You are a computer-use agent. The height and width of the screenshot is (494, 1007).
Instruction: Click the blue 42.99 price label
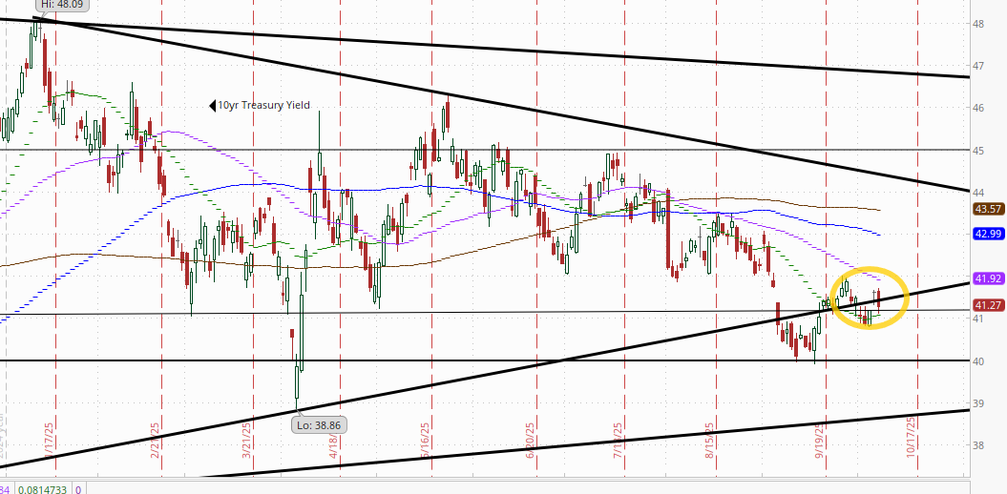(988, 235)
